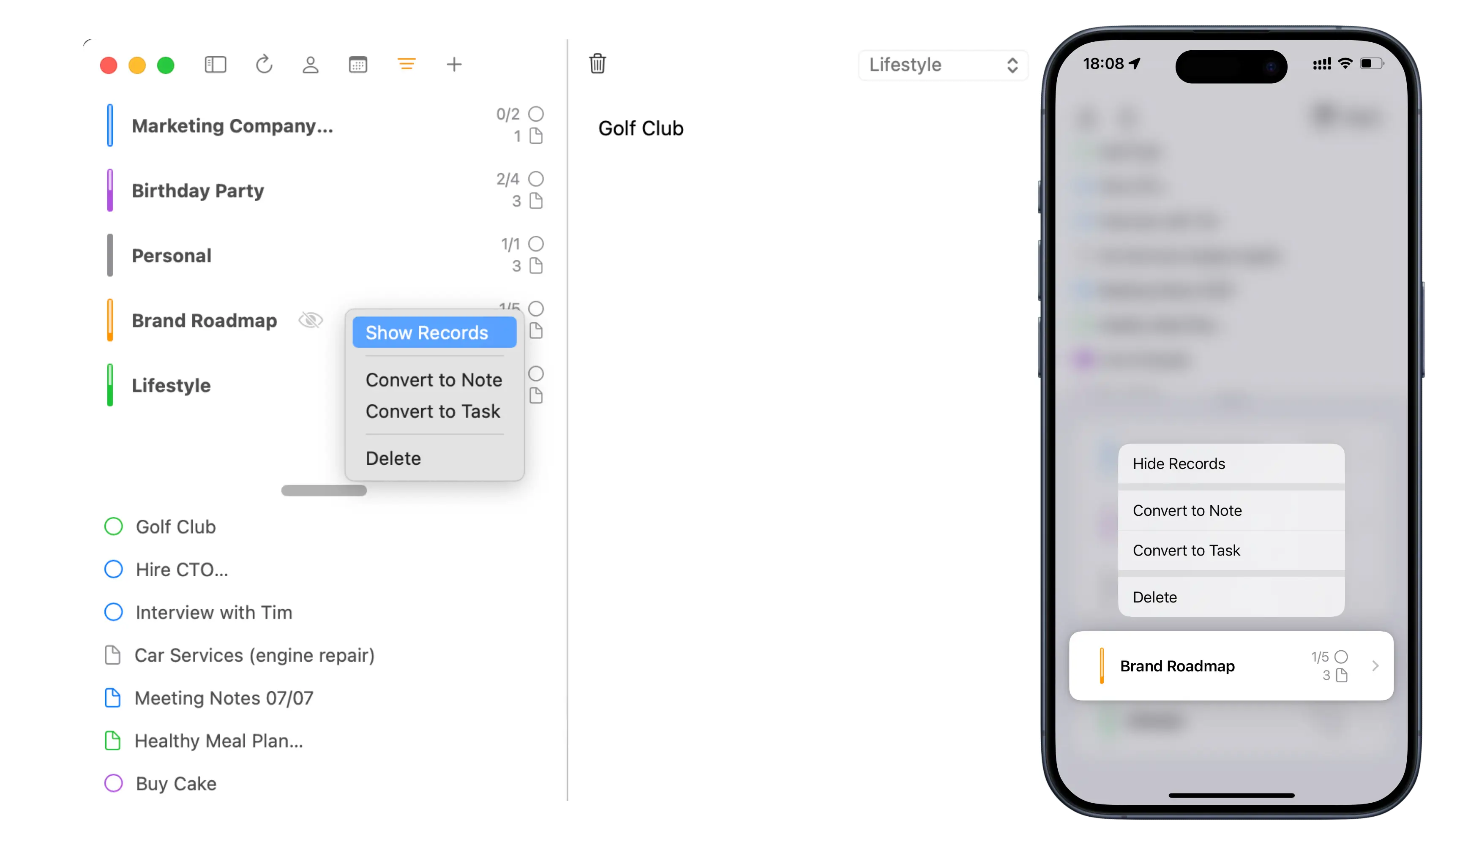Select the Lifestyle project list item
Screen dimensions: 1479x845
click(171, 385)
